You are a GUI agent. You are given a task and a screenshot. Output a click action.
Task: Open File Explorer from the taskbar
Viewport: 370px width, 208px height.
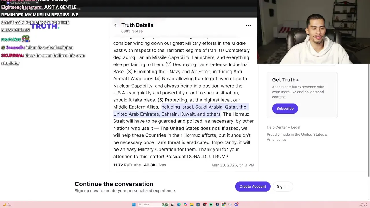(x=192, y=205)
